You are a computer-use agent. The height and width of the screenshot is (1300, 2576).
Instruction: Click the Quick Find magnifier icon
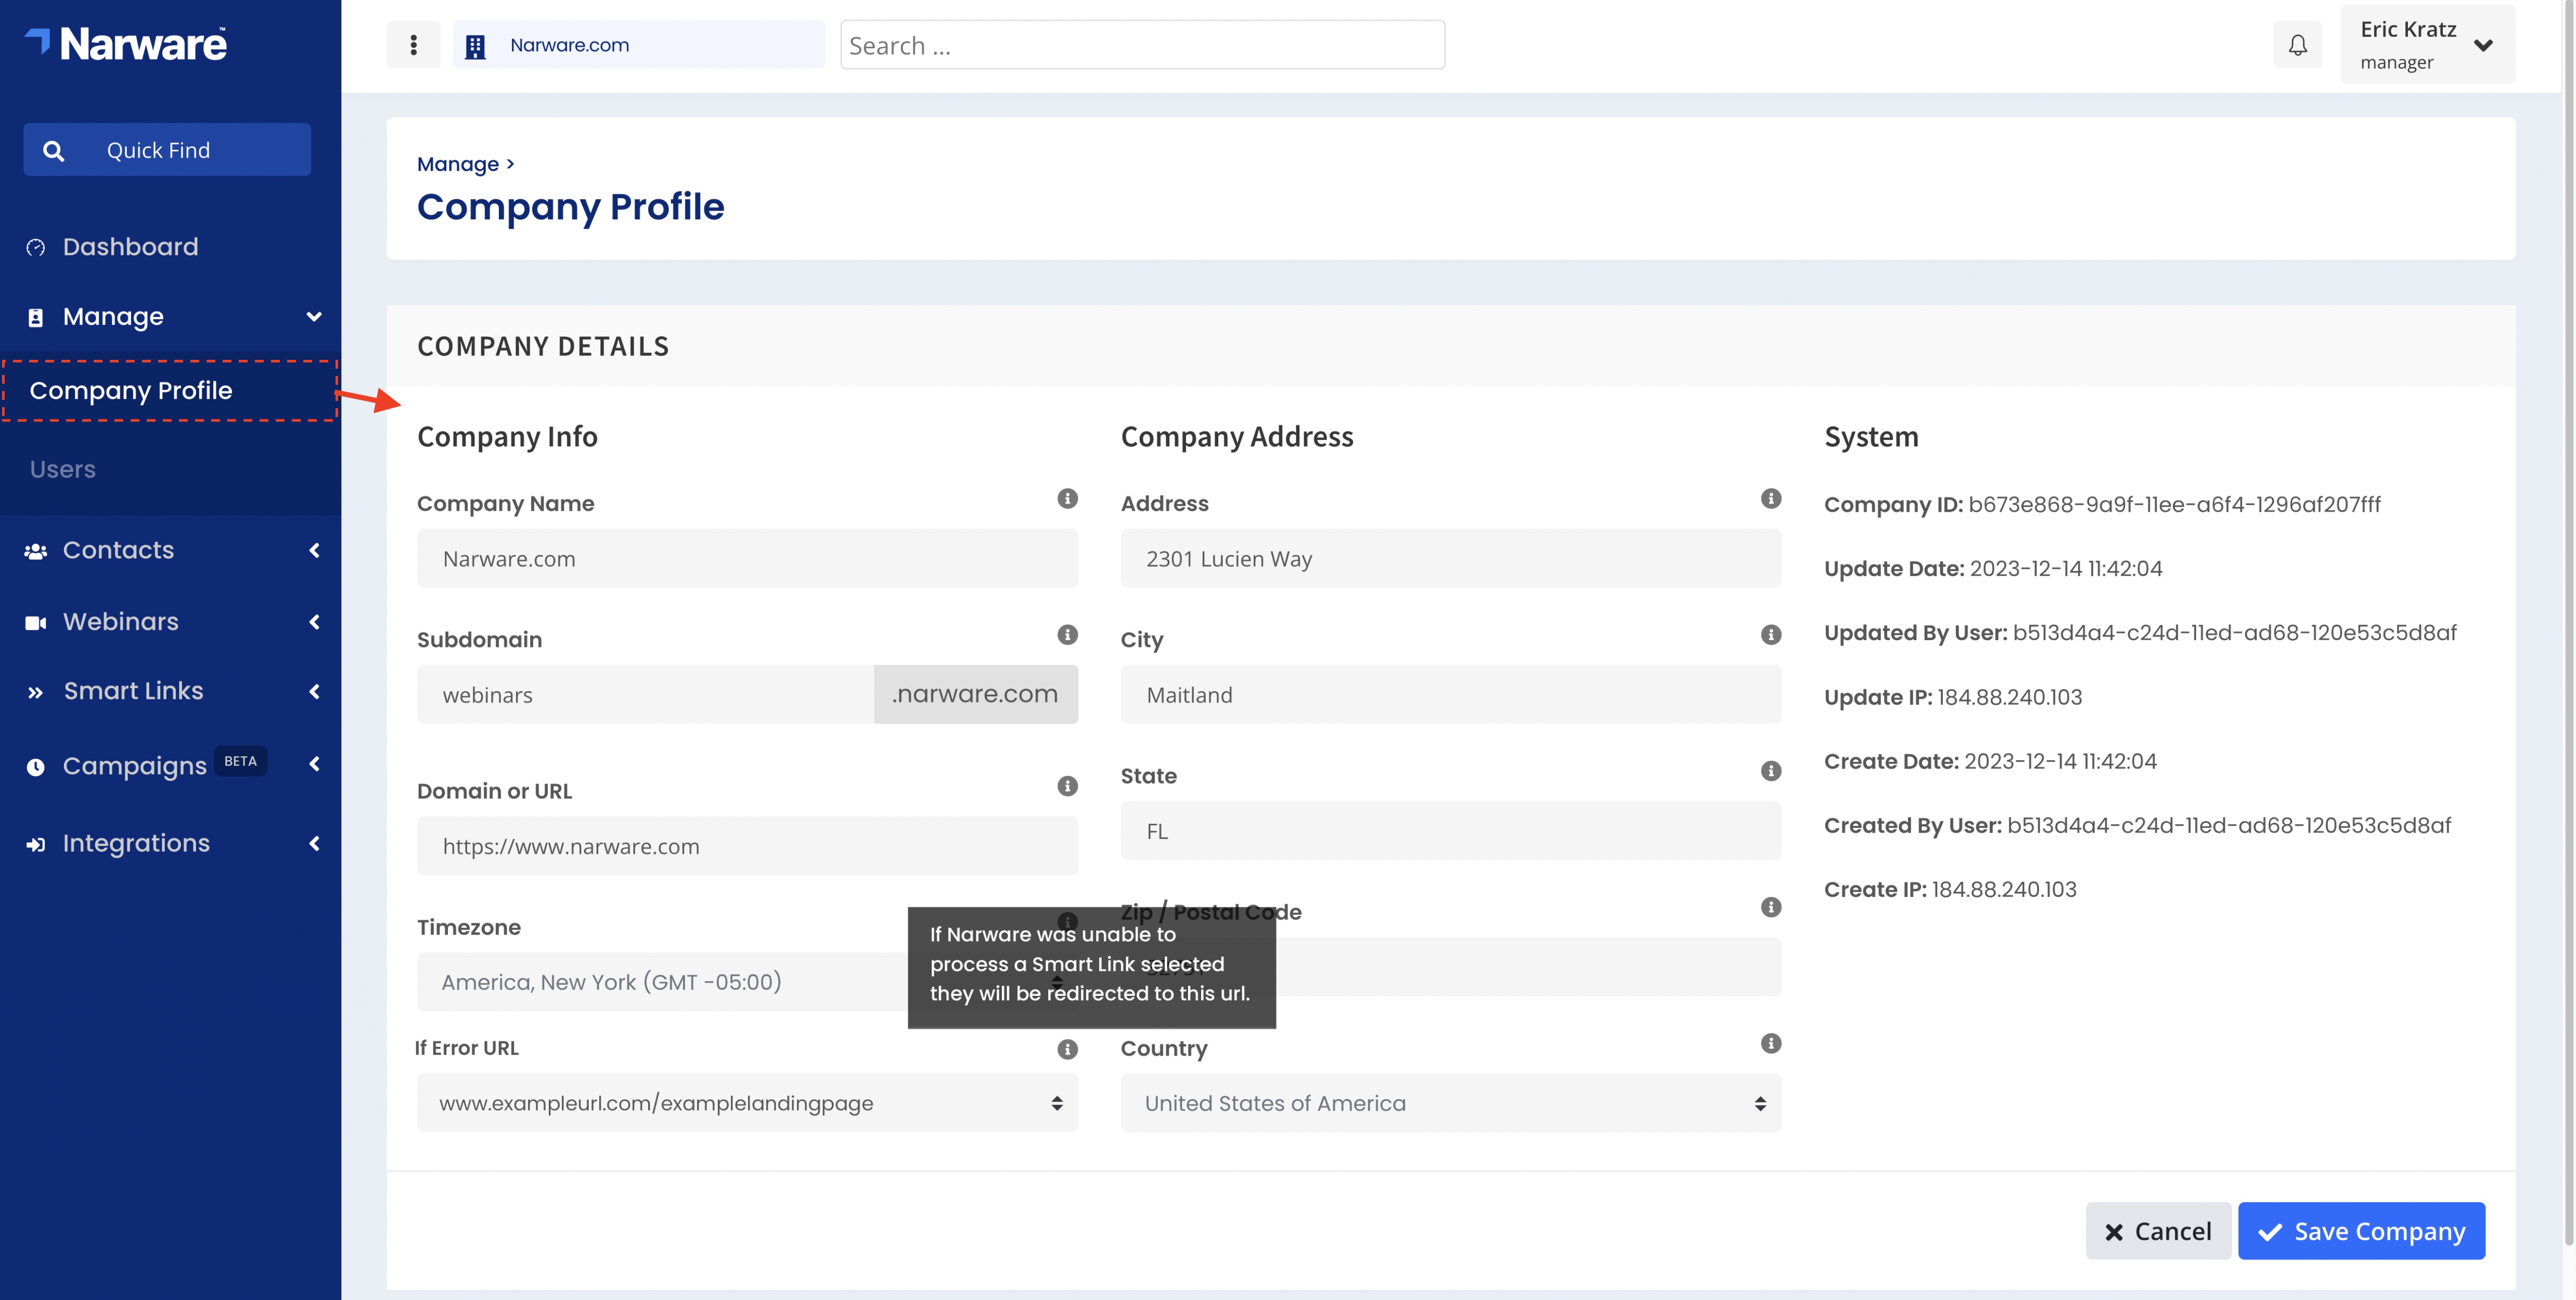click(54, 150)
